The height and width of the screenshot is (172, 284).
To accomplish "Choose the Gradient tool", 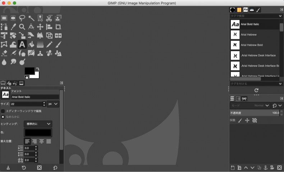I will click(40, 44).
